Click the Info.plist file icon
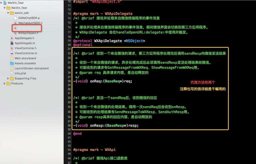Image resolution: width=256 pixels, height=164 pixels. coord(12,73)
